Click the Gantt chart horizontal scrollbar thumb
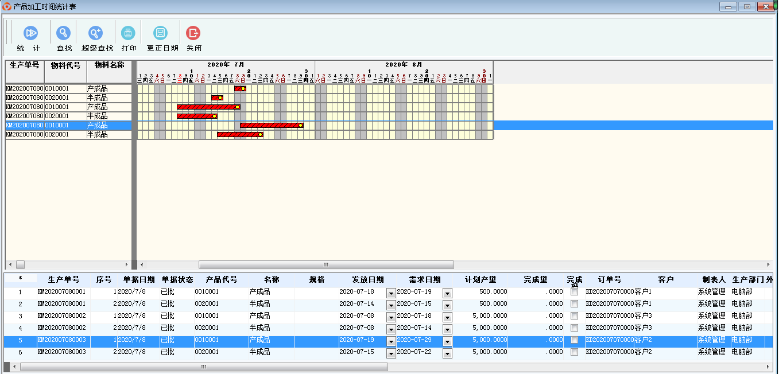This screenshot has height=374, width=779. 325,265
